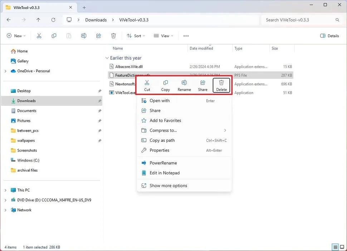Image resolution: width=347 pixels, height=251 pixels.
Task: Select Edit in Notepad
Action: [163, 173]
